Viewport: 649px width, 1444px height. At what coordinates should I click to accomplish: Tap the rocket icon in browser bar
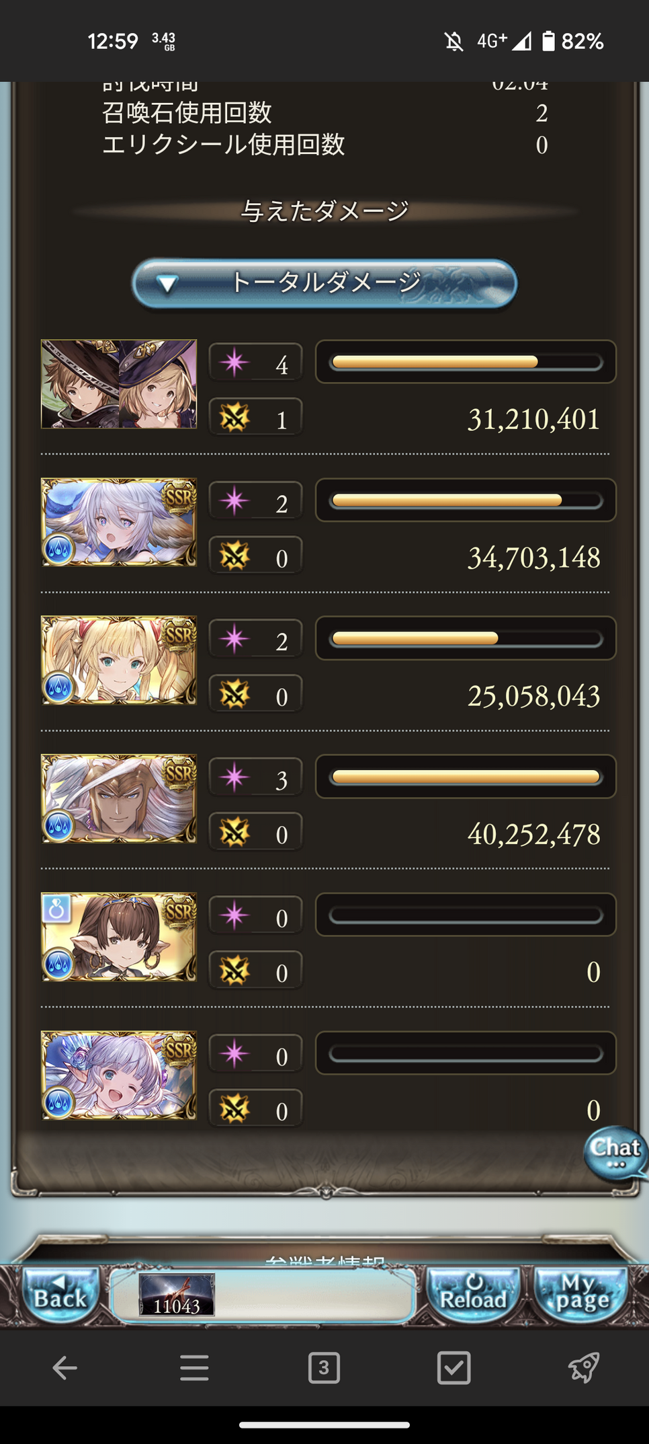pyautogui.click(x=583, y=1367)
